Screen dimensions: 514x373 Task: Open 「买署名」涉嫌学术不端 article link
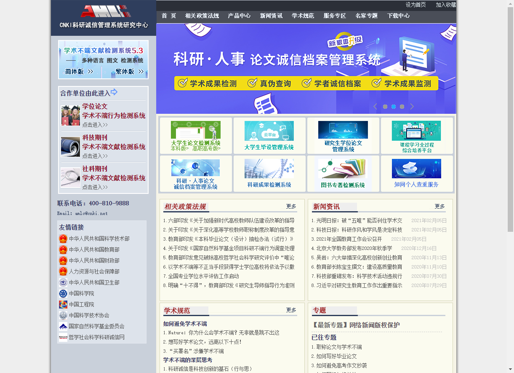(196, 351)
